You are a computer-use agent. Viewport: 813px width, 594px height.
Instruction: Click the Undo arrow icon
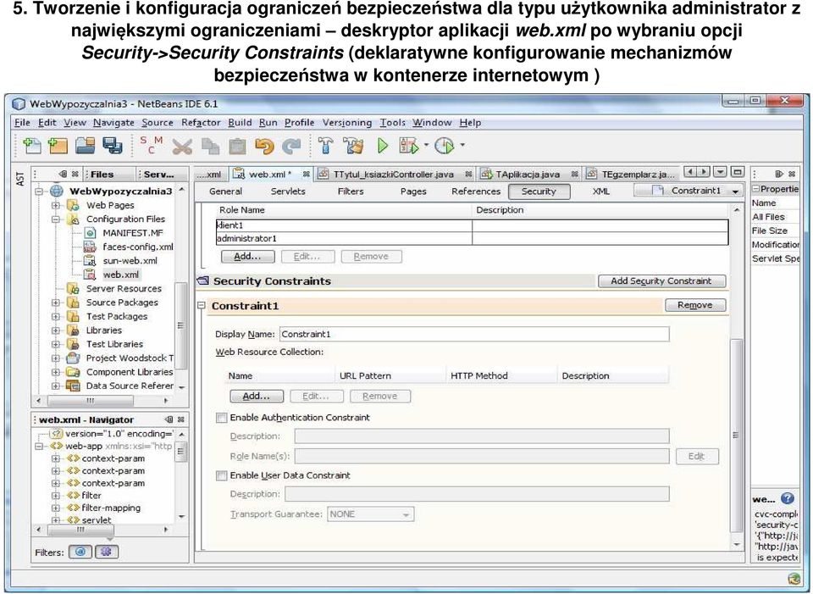pyautogui.click(x=264, y=147)
